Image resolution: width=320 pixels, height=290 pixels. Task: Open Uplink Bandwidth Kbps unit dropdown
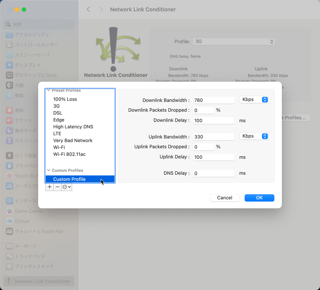(254, 136)
